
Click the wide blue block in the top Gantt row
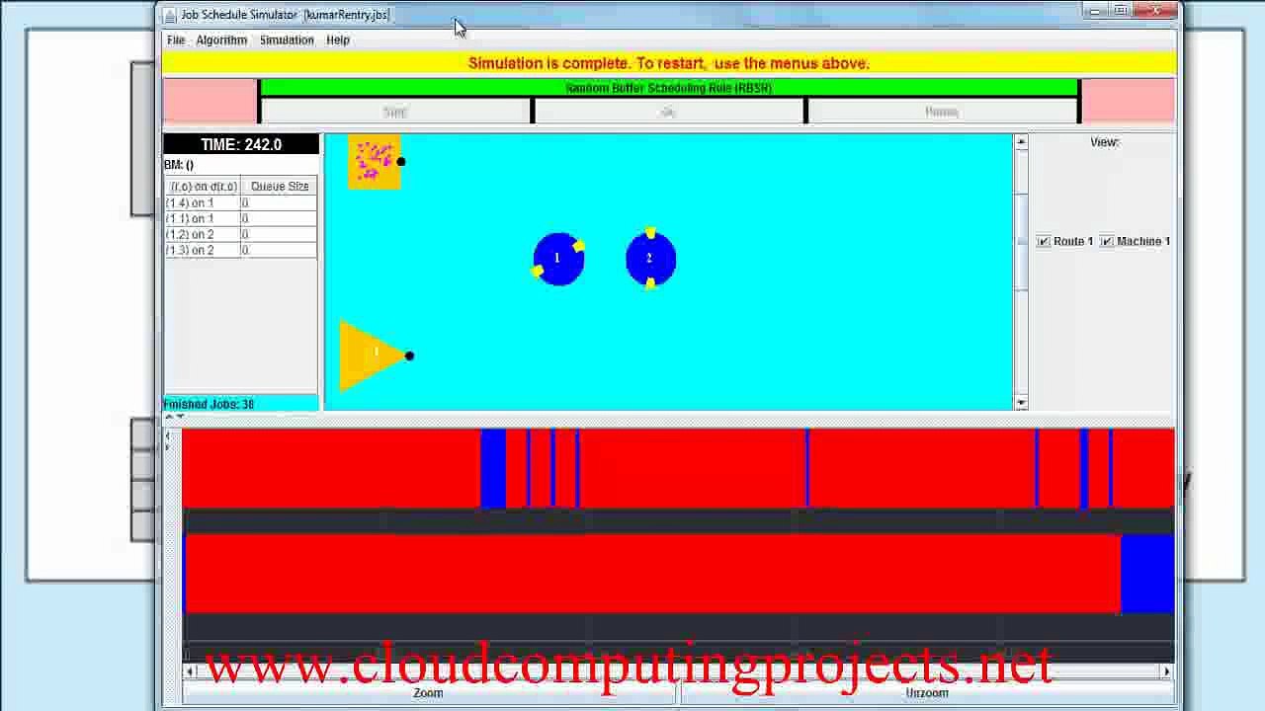[493, 468]
